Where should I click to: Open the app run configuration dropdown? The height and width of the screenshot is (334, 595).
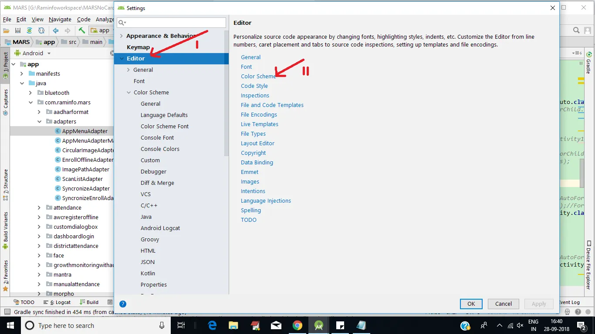(x=100, y=30)
